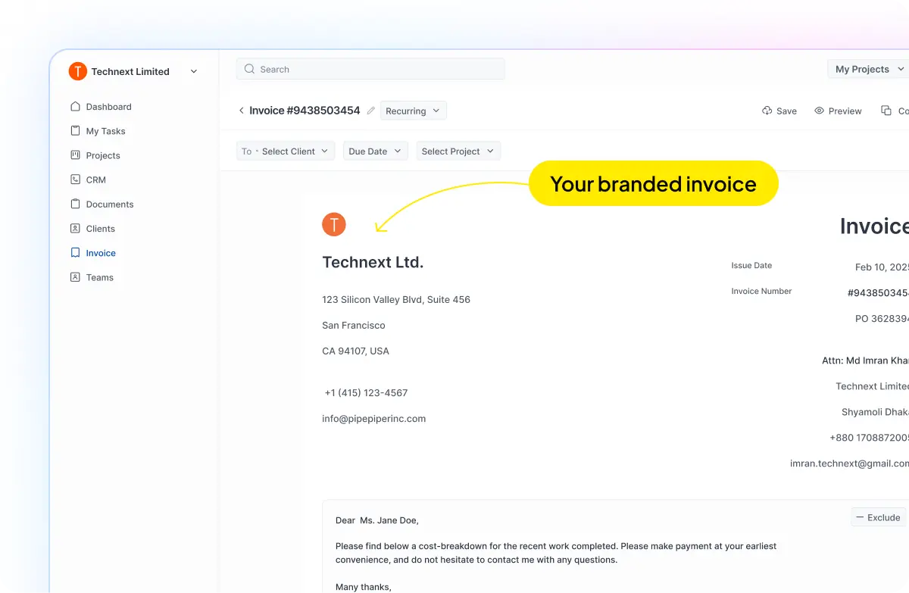Click the Teams icon

pos(75,277)
